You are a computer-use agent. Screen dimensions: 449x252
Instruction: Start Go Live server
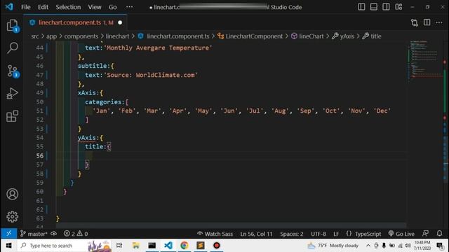pos(401,234)
